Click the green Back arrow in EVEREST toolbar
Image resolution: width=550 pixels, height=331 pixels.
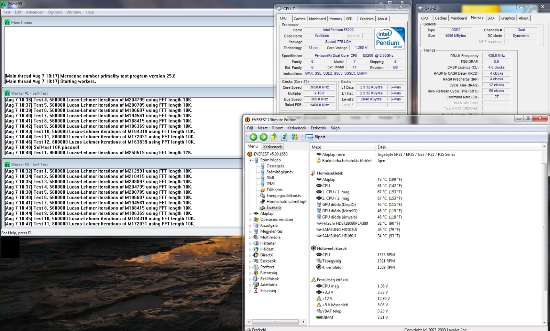point(253,137)
